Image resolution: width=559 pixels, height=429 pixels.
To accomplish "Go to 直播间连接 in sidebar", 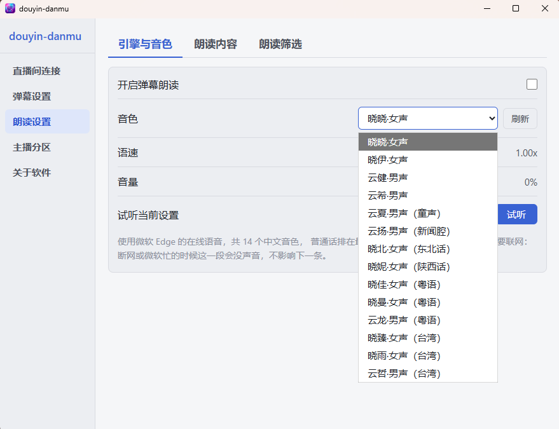I will (x=48, y=71).
